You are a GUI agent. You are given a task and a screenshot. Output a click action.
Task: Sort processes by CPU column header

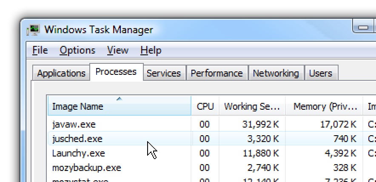click(205, 106)
